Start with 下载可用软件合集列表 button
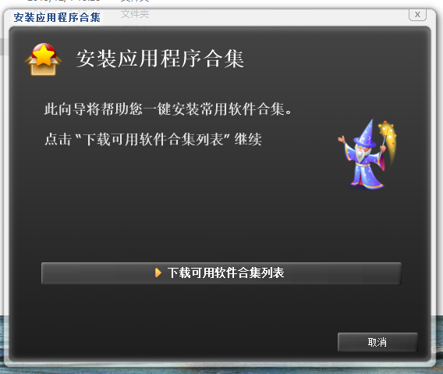443x374 pixels. pyautogui.click(x=221, y=273)
